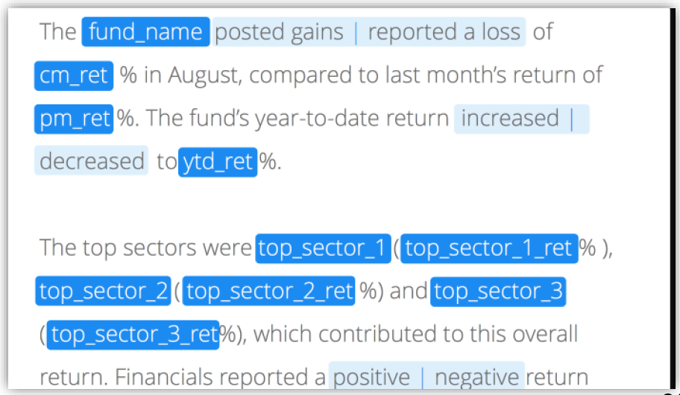Select the top_sector_2_ret variable tag
The height and width of the screenshot is (395, 680).
[x=269, y=291]
